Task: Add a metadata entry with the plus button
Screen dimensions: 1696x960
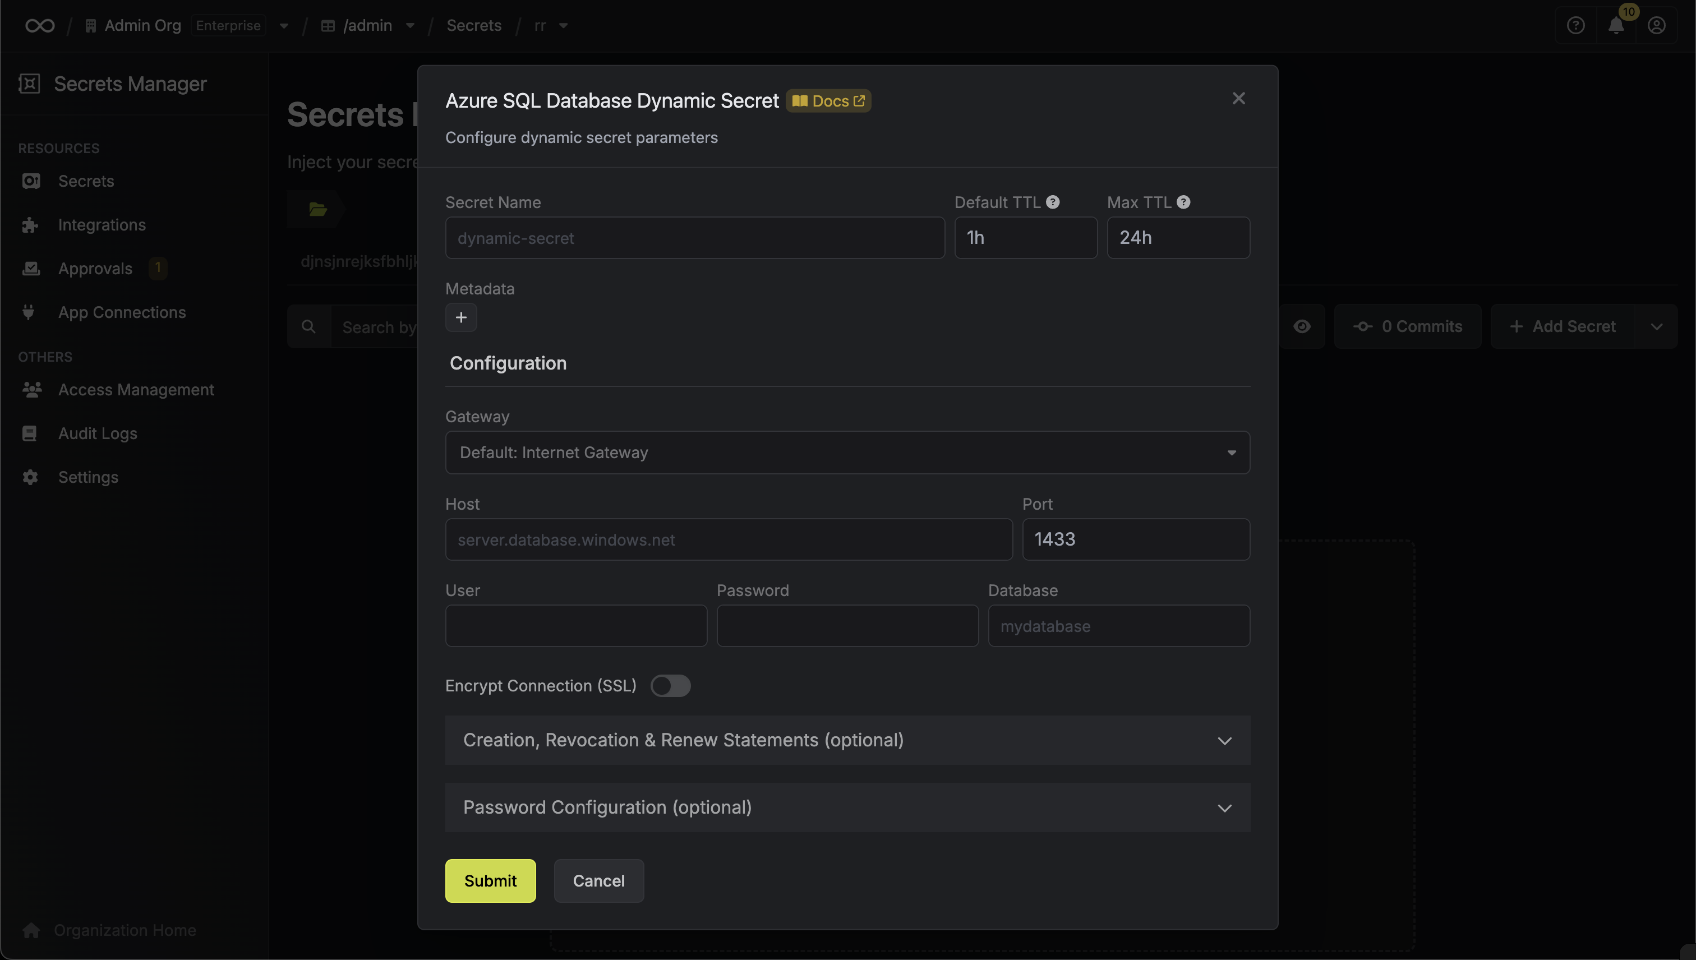Action: click(x=461, y=318)
